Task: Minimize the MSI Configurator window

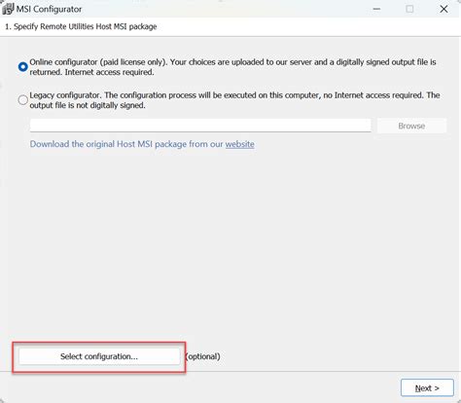Action: pyautogui.click(x=376, y=9)
